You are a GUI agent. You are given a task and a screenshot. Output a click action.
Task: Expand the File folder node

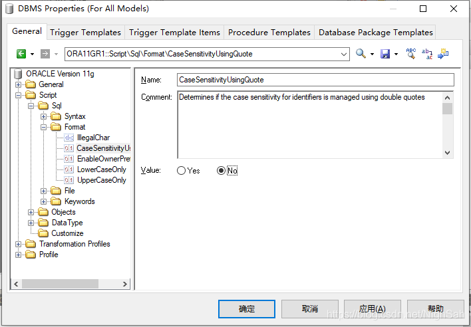click(x=43, y=191)
